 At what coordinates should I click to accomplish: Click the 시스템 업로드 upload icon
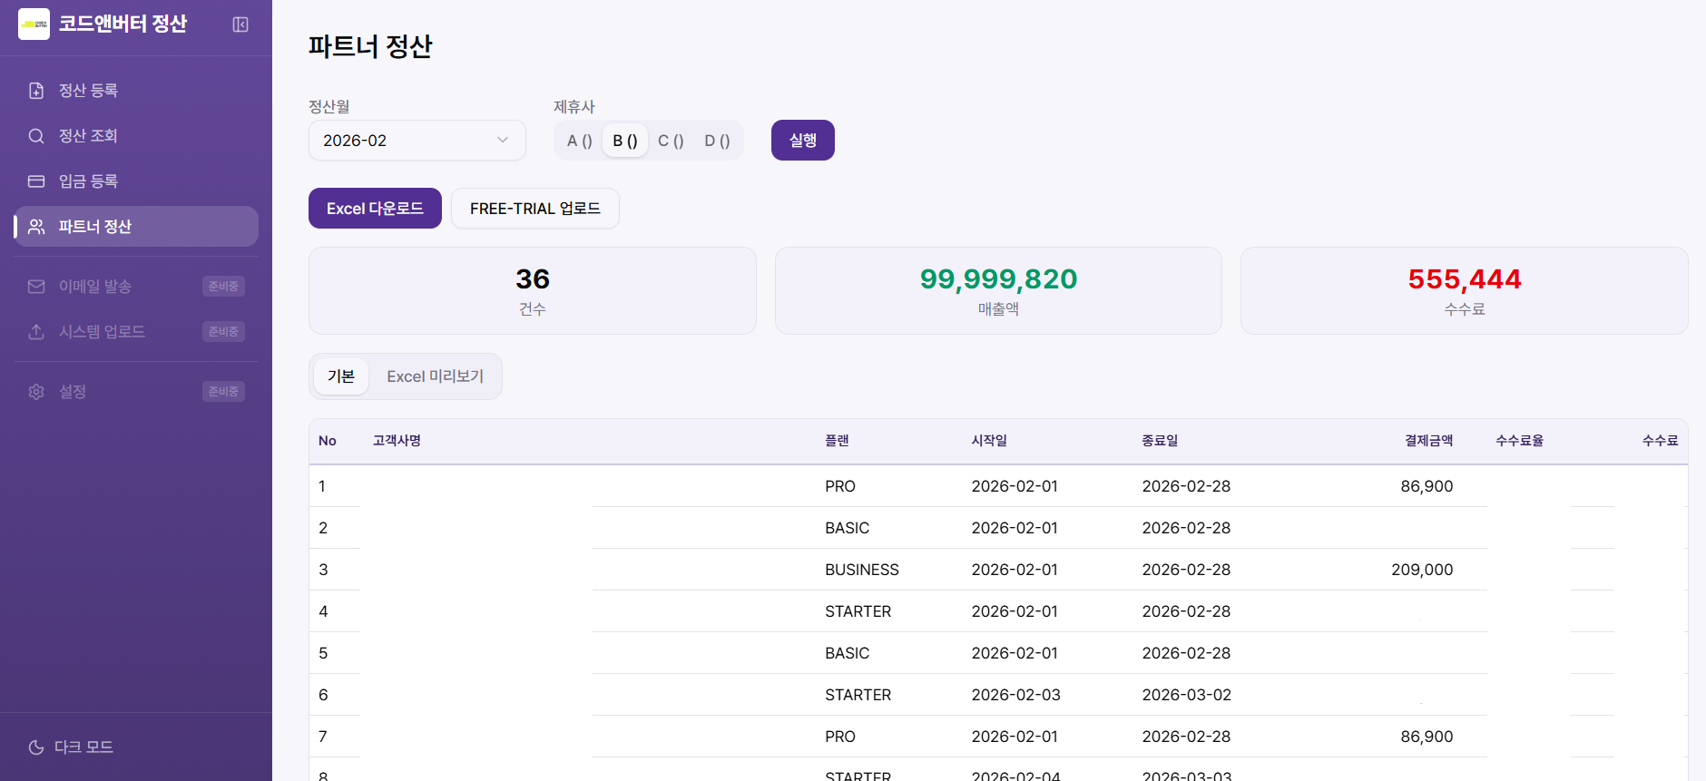pyautogui.click(x=36, y=332)
